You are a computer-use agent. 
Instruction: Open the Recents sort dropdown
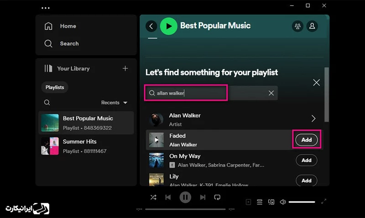tap(115, 102)
